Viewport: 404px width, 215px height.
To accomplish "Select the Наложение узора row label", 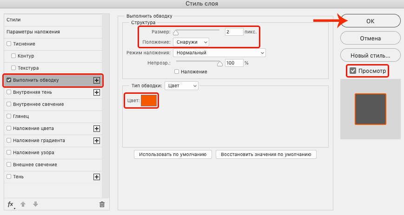I will pyautogui.click(x=34, y=153).
